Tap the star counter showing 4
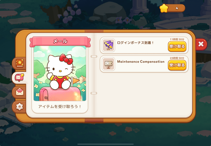This screenshot has width=211, height=146. [177, 8]
